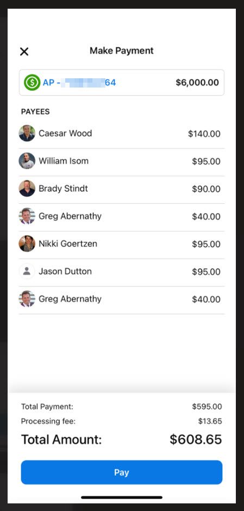Click the $140.00 amount for Caesar Wood
The image size is (244, 511).
tap(204, 134)
